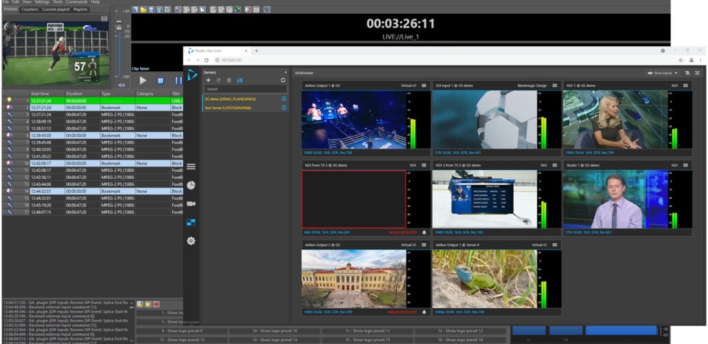Focus the Servers Search field

[x=245, y=89]
